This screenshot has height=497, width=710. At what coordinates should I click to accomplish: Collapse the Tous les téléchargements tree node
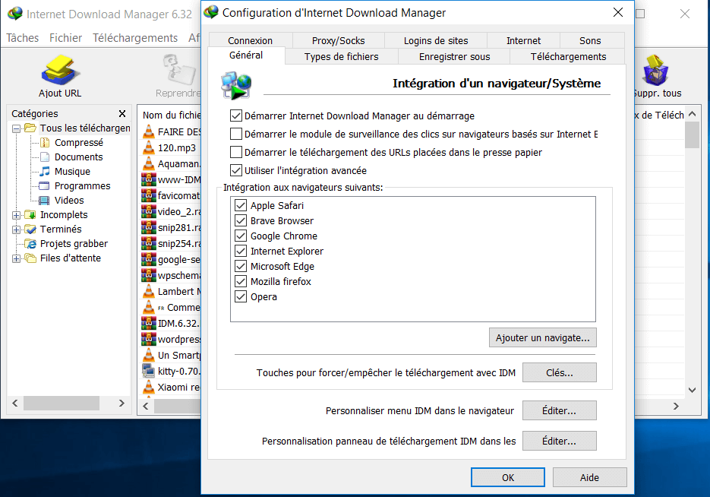16,128
